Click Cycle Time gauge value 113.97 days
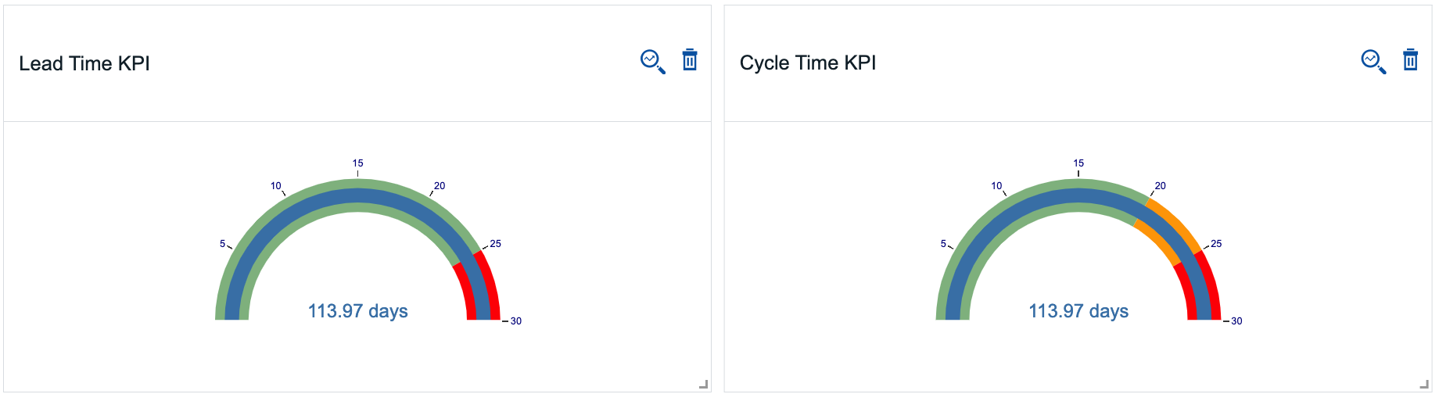 (x=1078, y=311)
